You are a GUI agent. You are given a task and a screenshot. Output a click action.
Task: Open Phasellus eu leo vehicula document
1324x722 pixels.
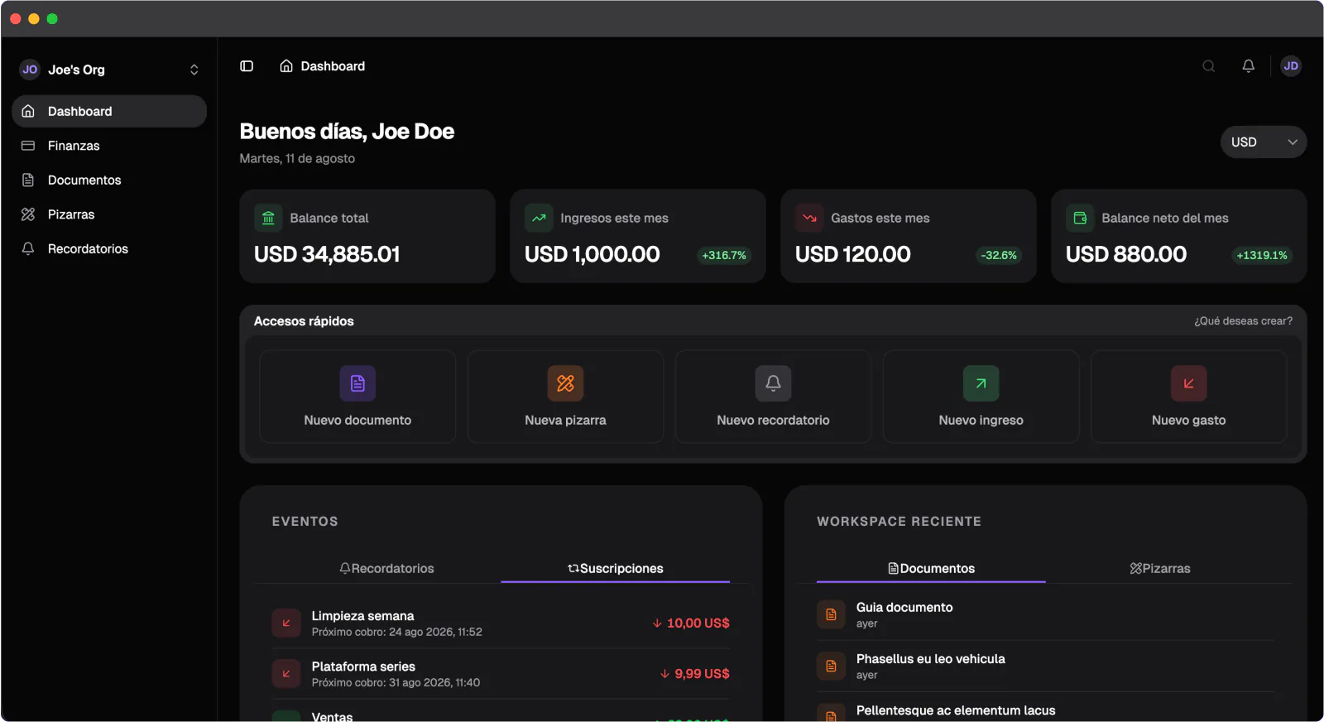(1046, 666)
